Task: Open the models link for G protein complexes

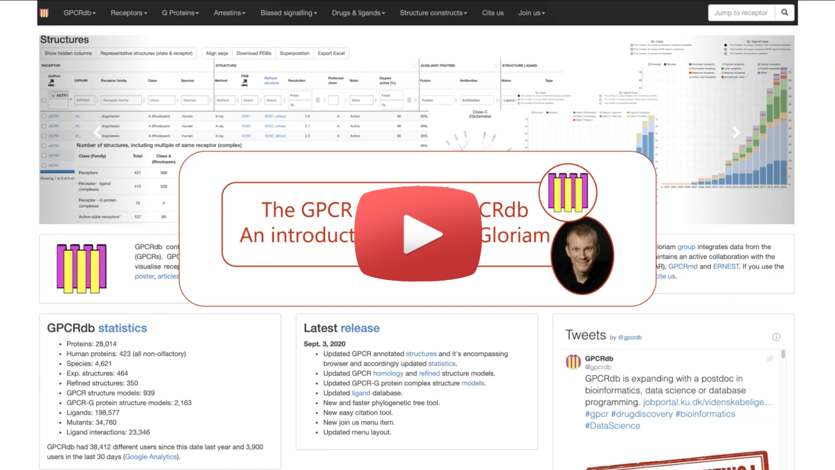Action: point(473,383)
